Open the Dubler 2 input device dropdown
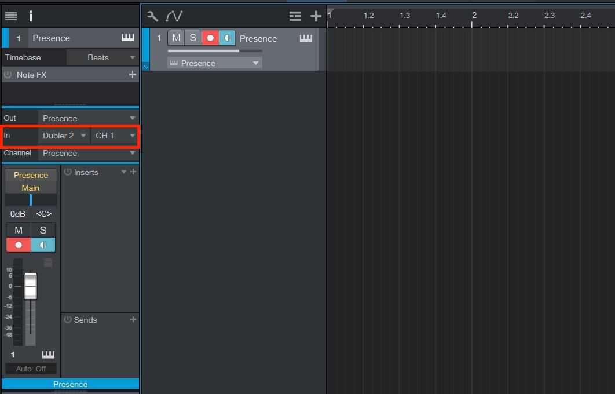 (x=64, y=135)
